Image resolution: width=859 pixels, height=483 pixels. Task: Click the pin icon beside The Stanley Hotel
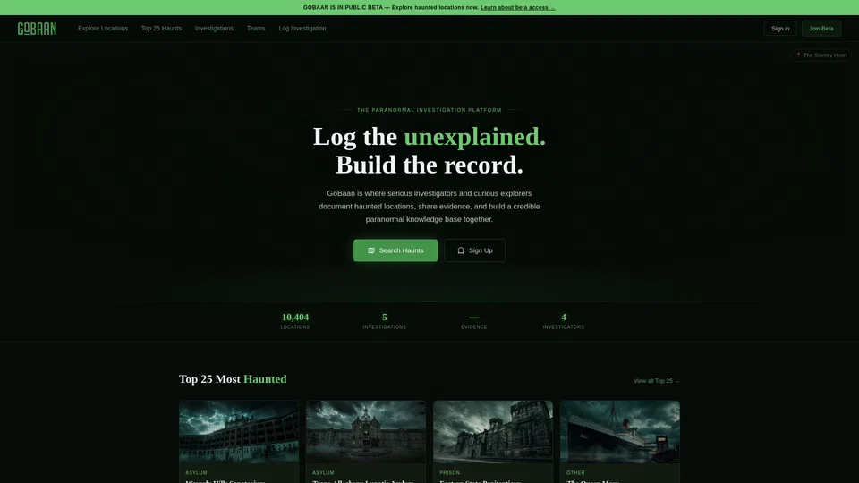798,55
